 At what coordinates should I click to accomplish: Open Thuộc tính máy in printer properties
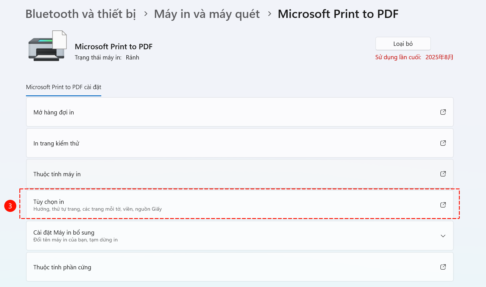57,174
